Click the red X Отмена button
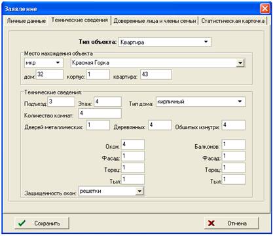Image resolution: width=273 pixels, height=236 pixels. coord(232,223)
